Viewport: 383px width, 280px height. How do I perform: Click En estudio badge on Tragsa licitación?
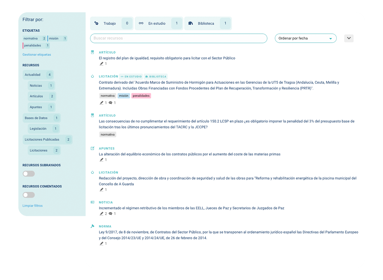(x=131, y=76)
